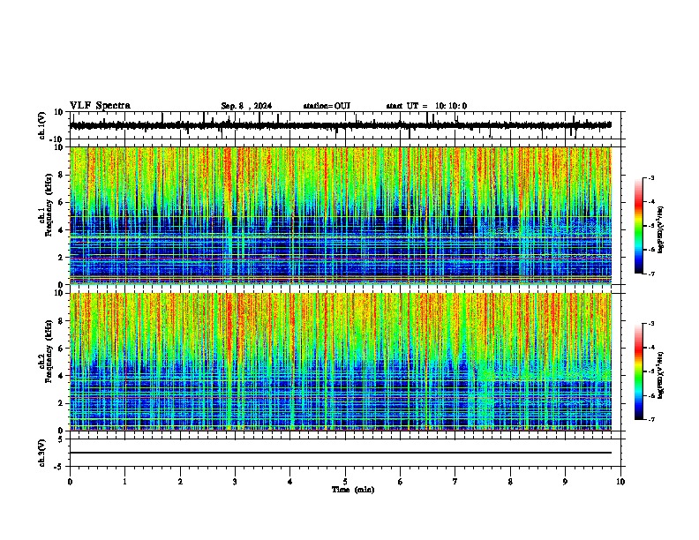
Task: Click time axis tick label "7"
Action: [455, 482]
